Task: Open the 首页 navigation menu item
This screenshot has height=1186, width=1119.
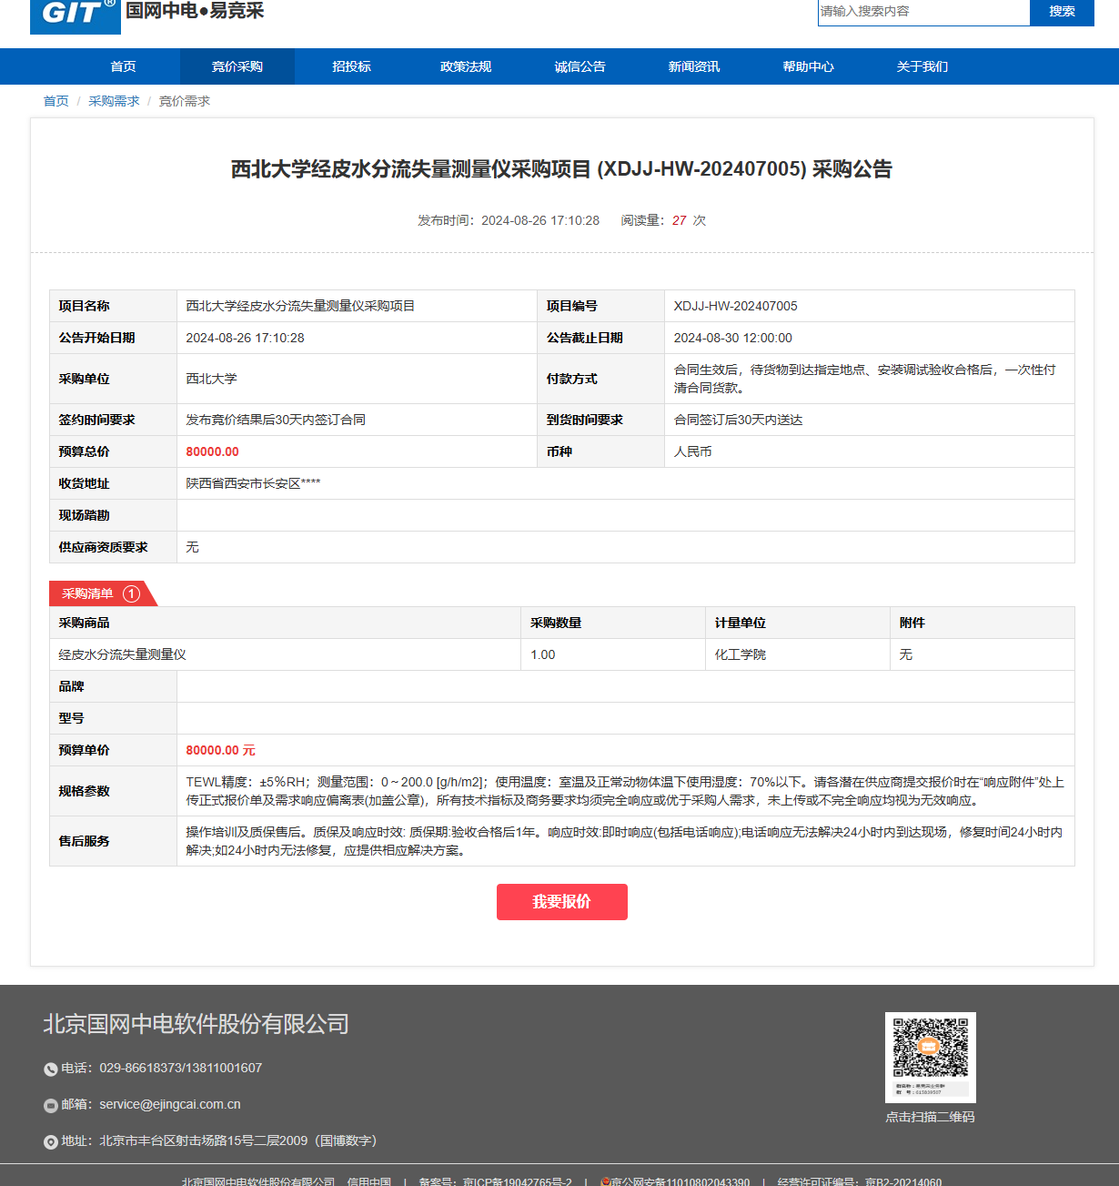Action: click(123, 66)
